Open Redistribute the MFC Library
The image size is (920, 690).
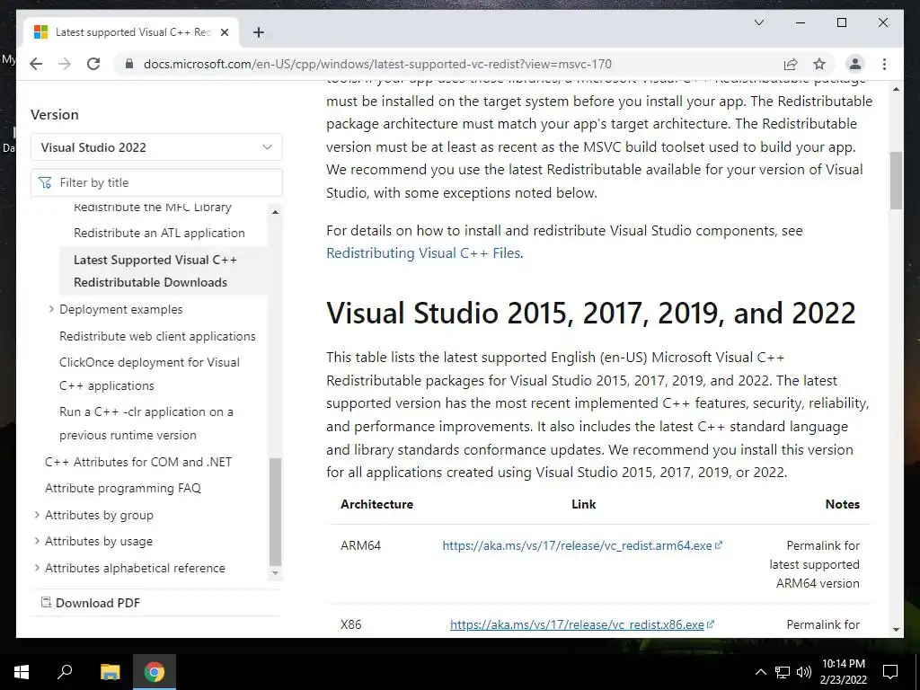[153, 208]
